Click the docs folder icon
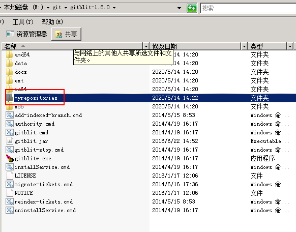 click(x=9, y=72)
